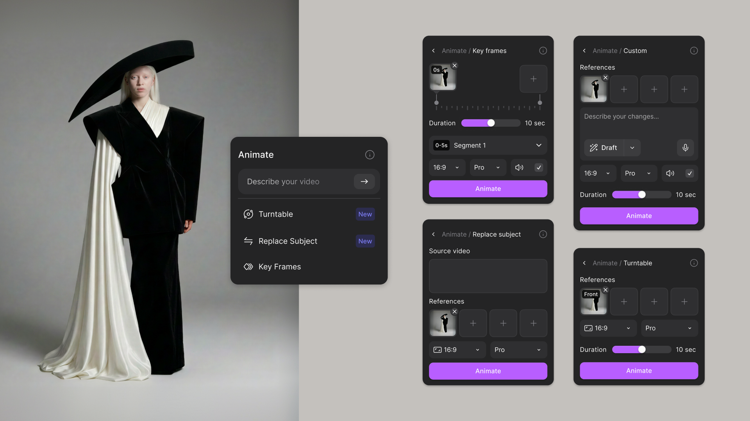Click Source video drop area
Viewport: 750px width, 421px height.
tap(488, 276)
